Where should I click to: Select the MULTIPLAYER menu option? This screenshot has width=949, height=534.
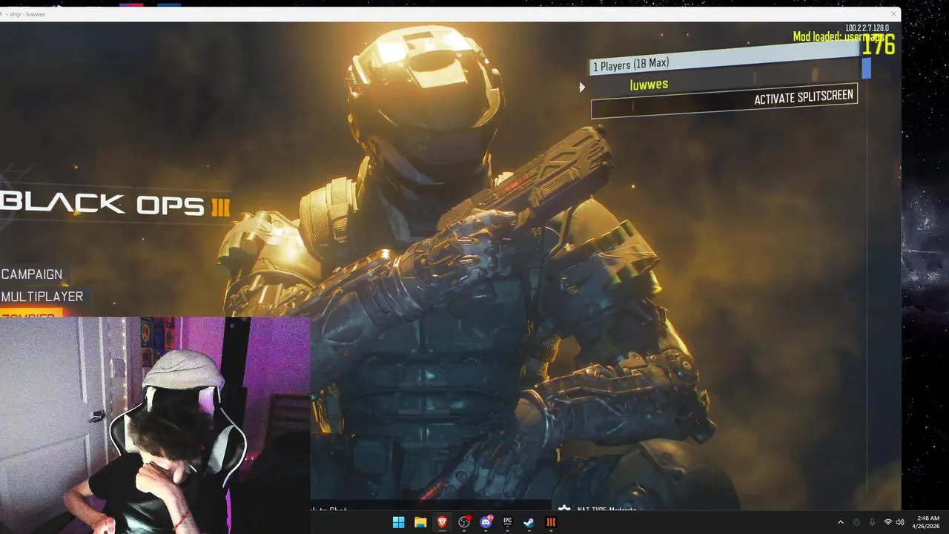42,297
